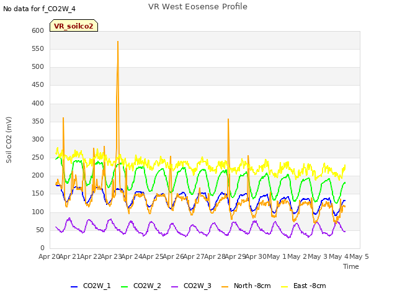Click the No data for f_CO2W_4 message

(39, 9)
